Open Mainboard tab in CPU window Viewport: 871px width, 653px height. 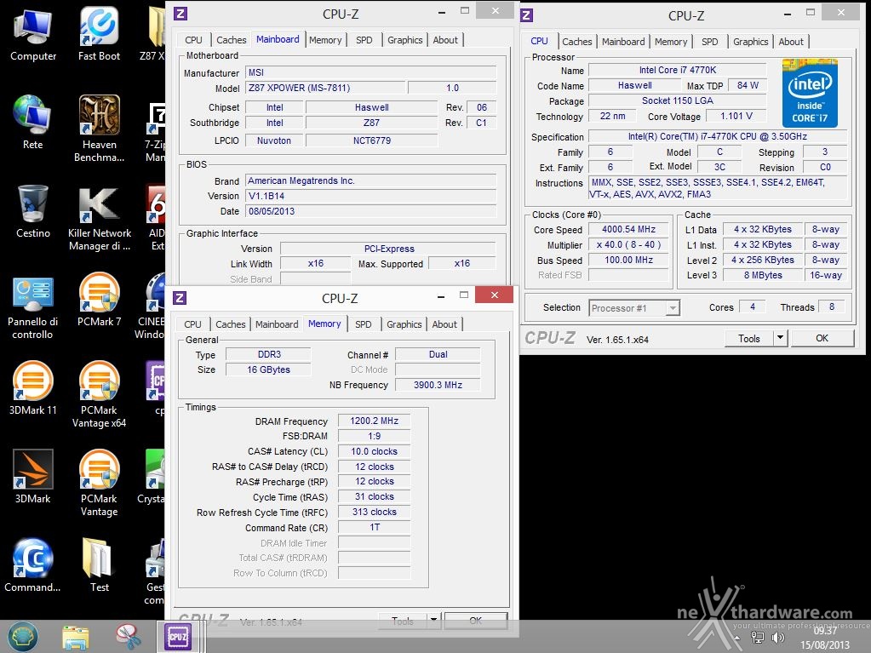623,42
